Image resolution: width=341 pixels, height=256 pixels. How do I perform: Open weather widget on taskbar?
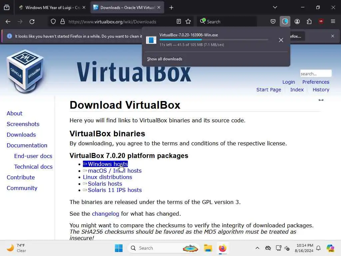(16, 248)
